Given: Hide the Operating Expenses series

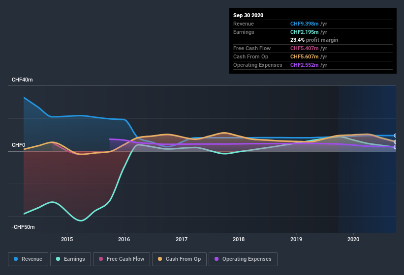Looking at the screenshot, I should click(243, 259).
